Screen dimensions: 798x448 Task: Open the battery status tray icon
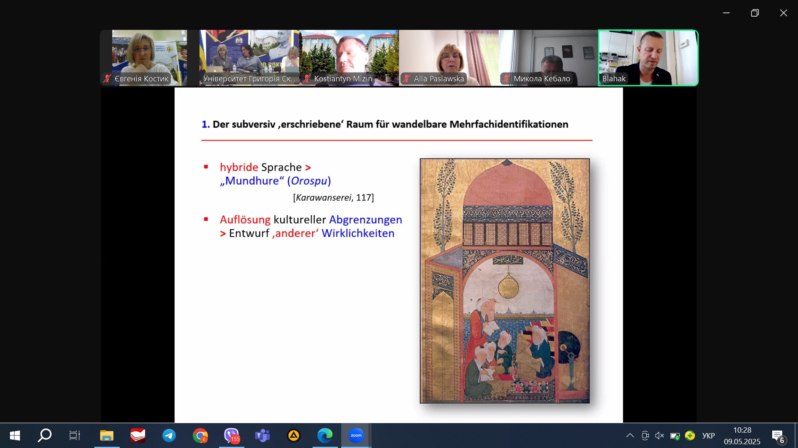pyautogui.click(x=675, y=436)
